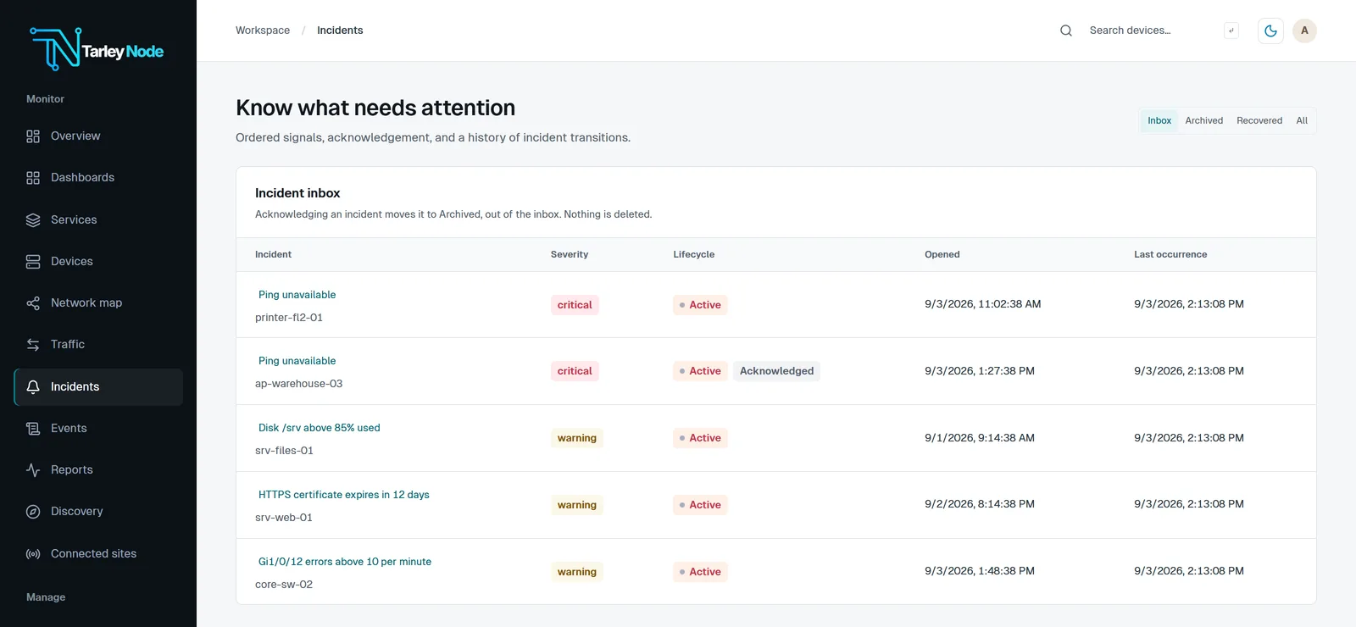The width and height of the screenshot is (1356, 627).
Task: Click the Last occurrence column header
Action: coord(1170,254)
